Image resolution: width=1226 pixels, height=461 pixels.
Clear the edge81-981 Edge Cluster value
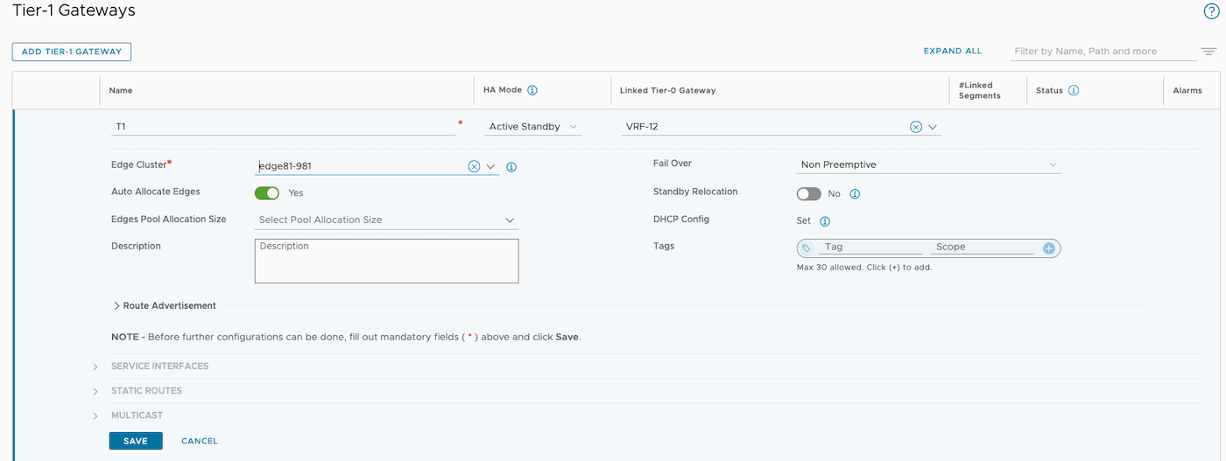pyautogui.click(x=474, y=166)
